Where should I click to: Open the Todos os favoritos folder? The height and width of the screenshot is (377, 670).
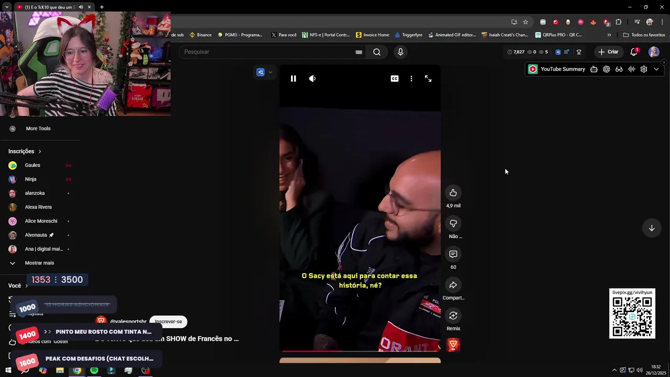click(644, 35)
